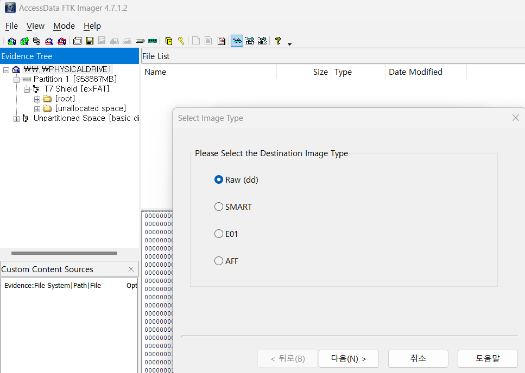This screenshot has height=373, width=525.
Task: Select the \\.\PHYSICALDRIVE1 tree item
Action: 68,69
